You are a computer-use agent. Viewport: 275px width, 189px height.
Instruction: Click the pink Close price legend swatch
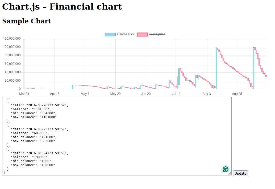[x=142, y=35]
